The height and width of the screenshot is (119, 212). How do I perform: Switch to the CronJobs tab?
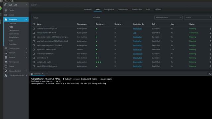click(x=157, y=10)
